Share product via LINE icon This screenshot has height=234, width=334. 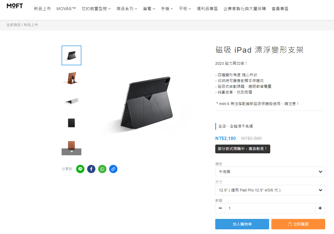tap(80, 169)
